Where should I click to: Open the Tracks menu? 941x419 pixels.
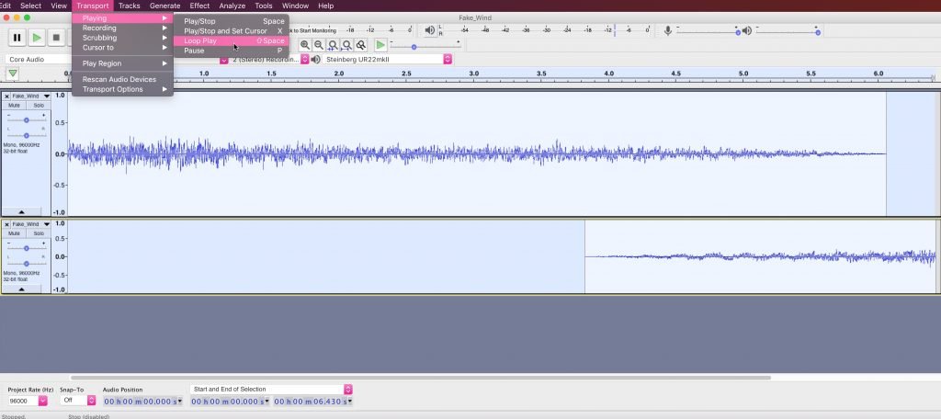(129, 6)
